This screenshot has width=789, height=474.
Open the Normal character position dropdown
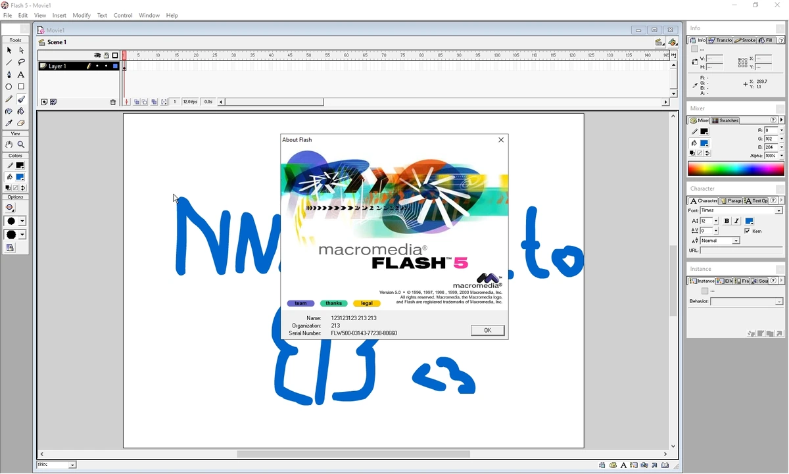click(736, 241)
